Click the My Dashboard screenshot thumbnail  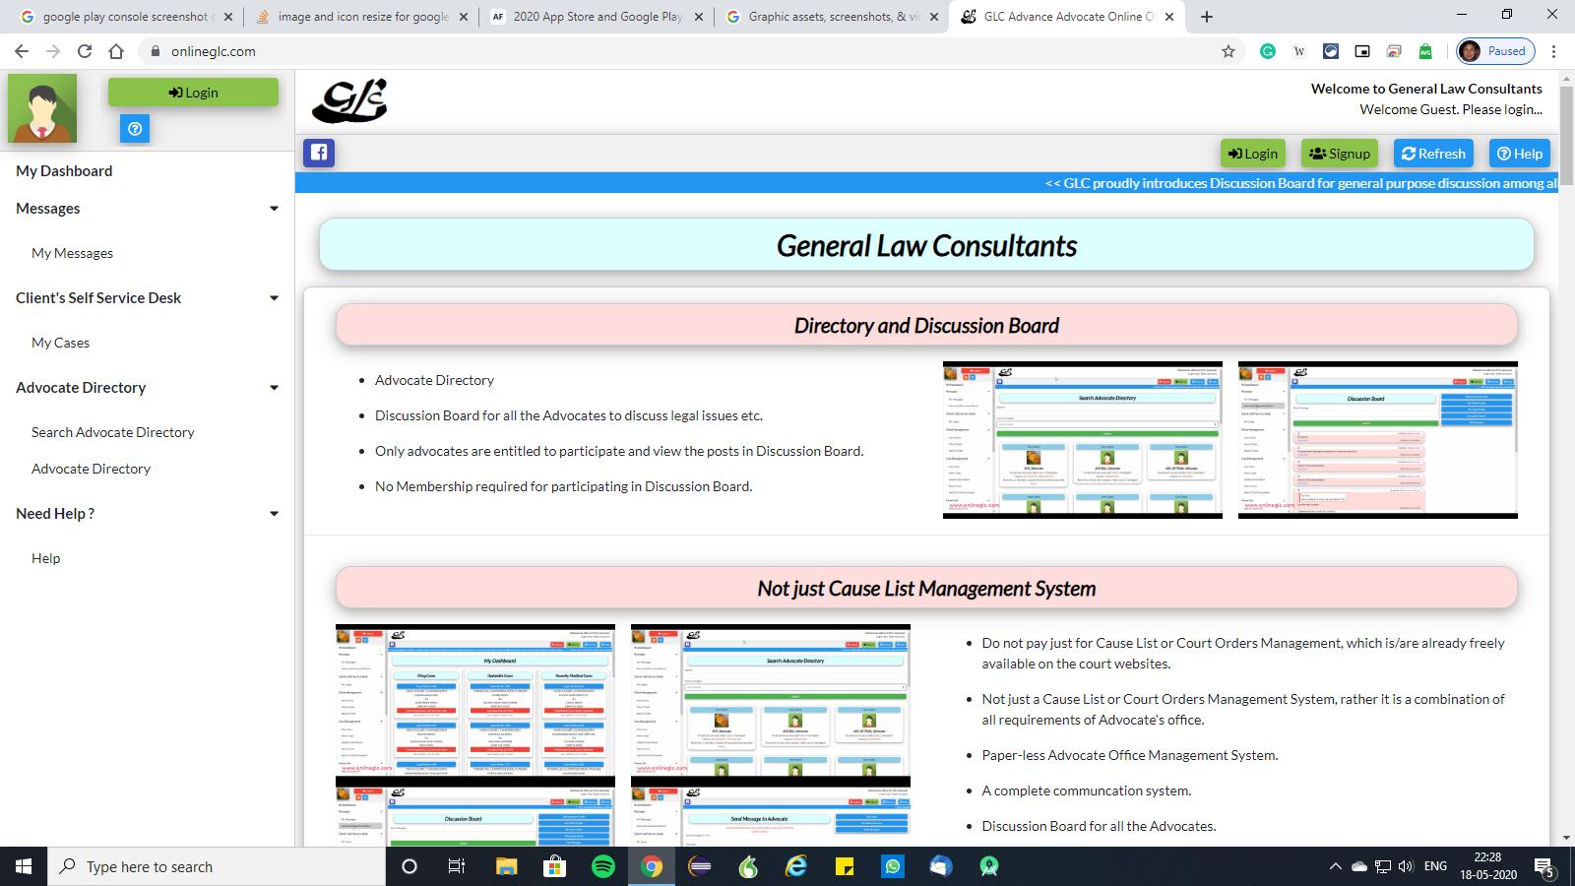(x=475, y=704)
